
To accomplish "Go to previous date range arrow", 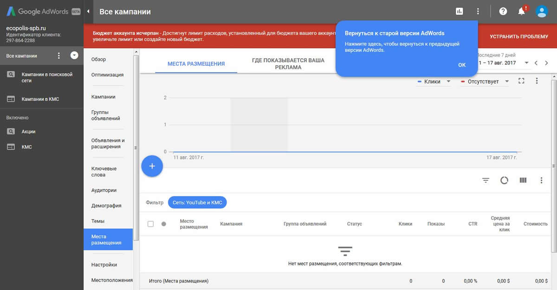I will (x=536, y=63).
